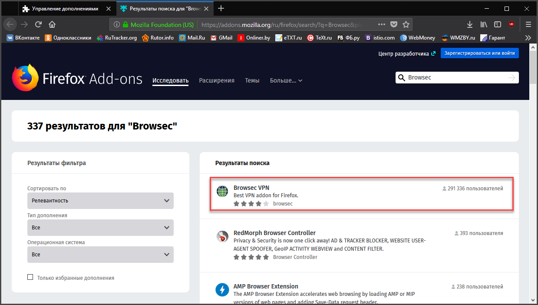Click the Firefox Add-ons logo
The height and width of the screenshot is (305, 538).
click(77, 79)
